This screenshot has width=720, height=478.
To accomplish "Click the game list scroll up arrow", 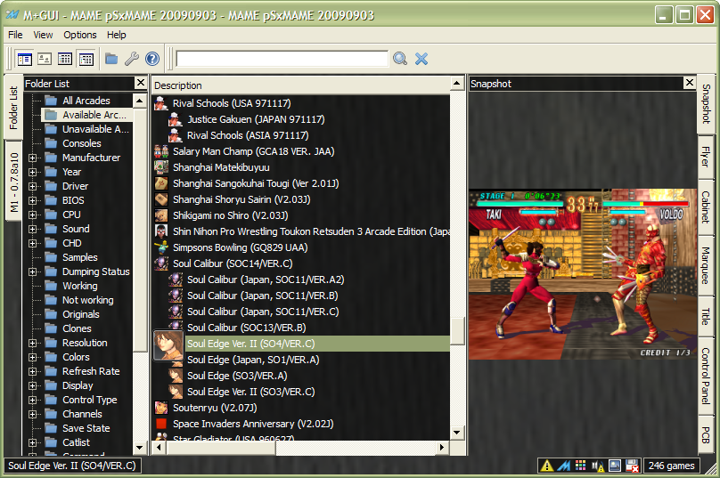I will point(456,84).
